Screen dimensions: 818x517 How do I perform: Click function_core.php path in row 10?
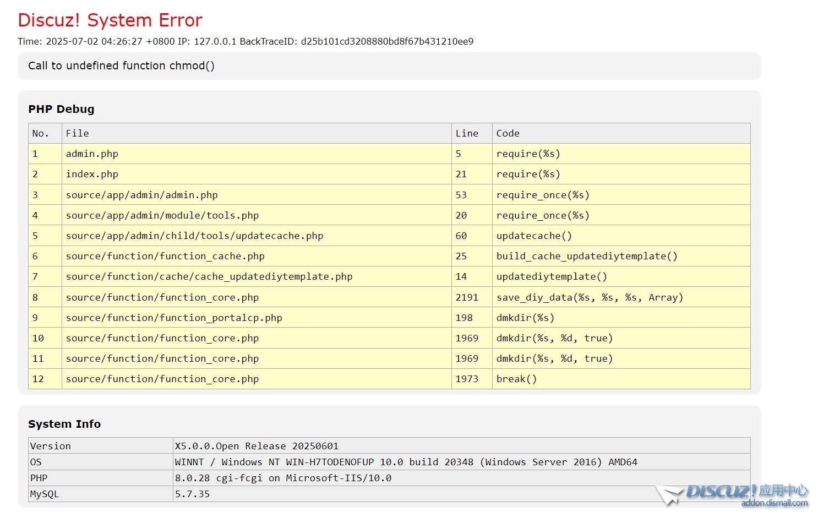coord(162,338)
